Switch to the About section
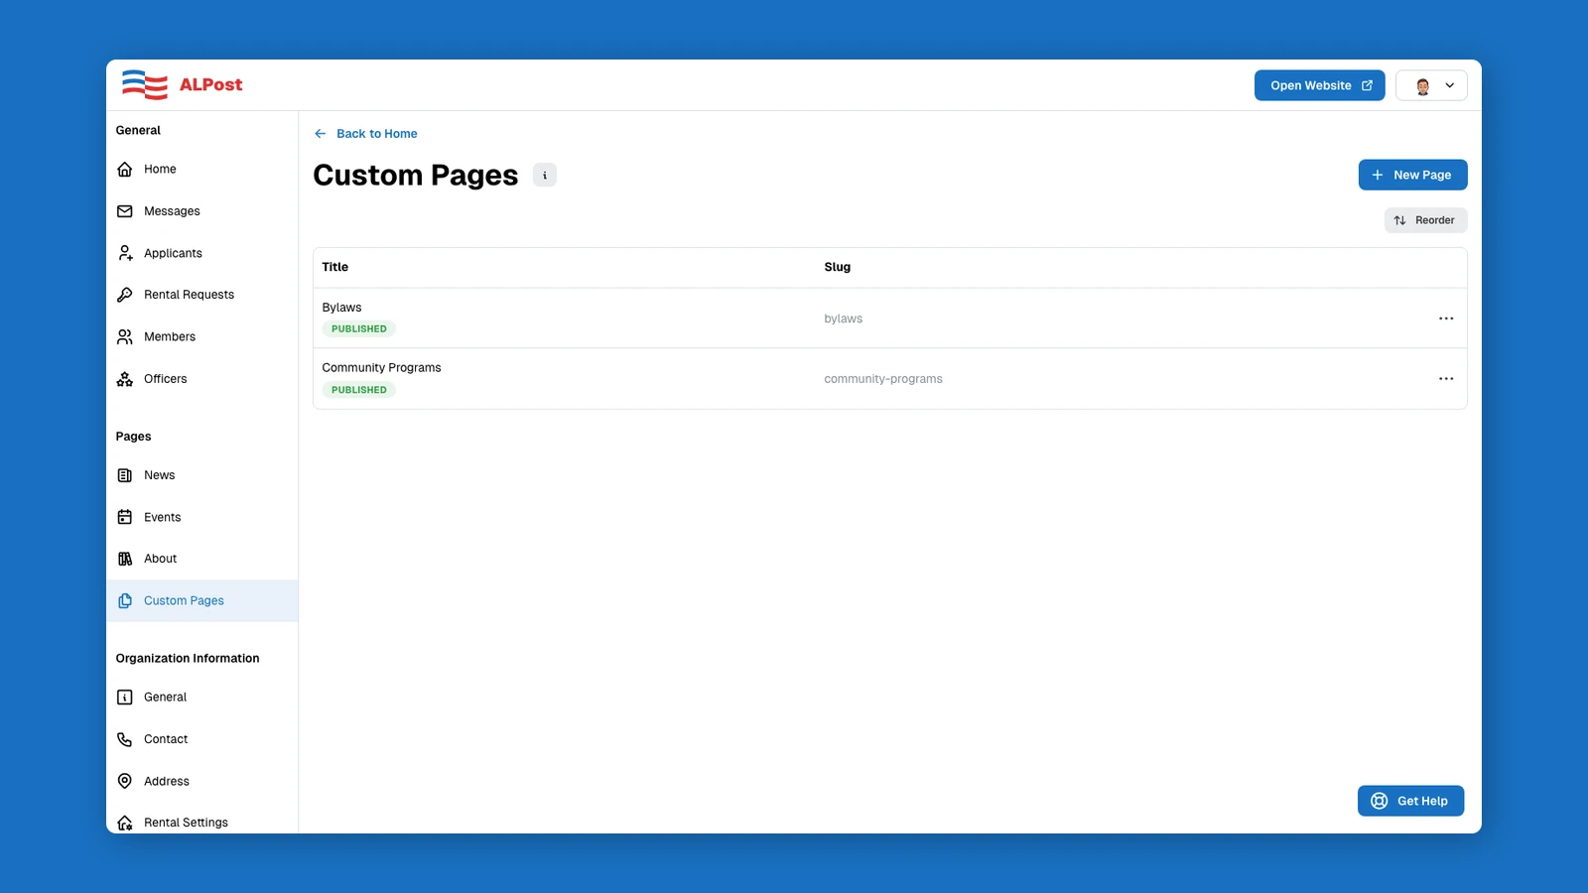 [159, 558]
